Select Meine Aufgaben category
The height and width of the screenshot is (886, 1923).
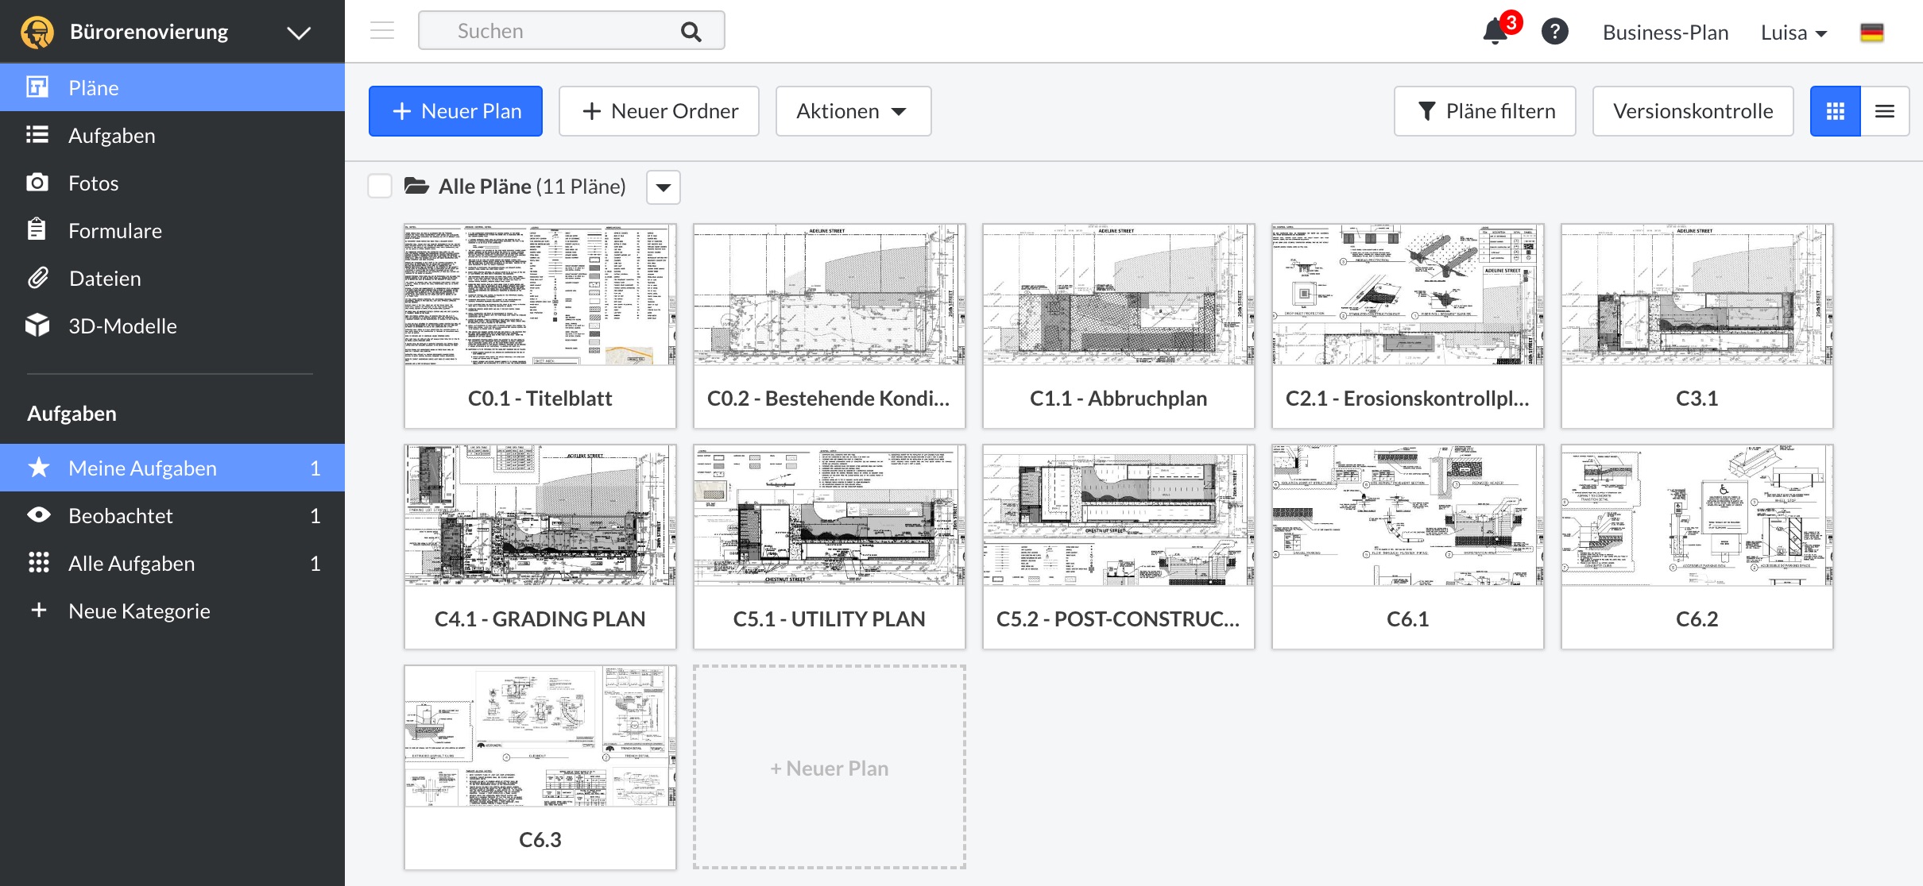172,468
